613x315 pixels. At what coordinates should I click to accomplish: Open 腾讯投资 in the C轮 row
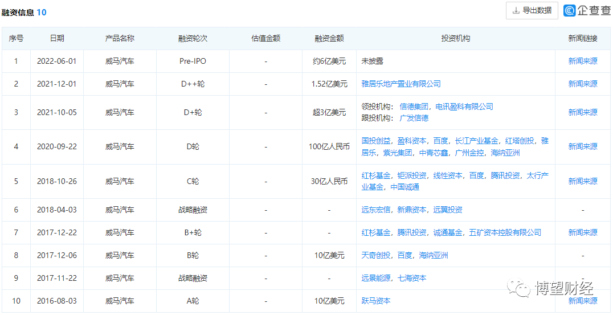(x=505, y=175)
